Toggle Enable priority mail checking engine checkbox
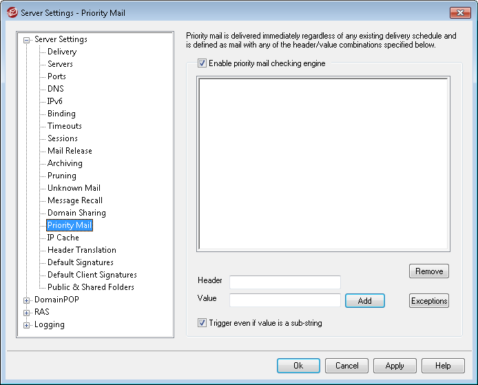478x385 pixels. coord(202,63)
